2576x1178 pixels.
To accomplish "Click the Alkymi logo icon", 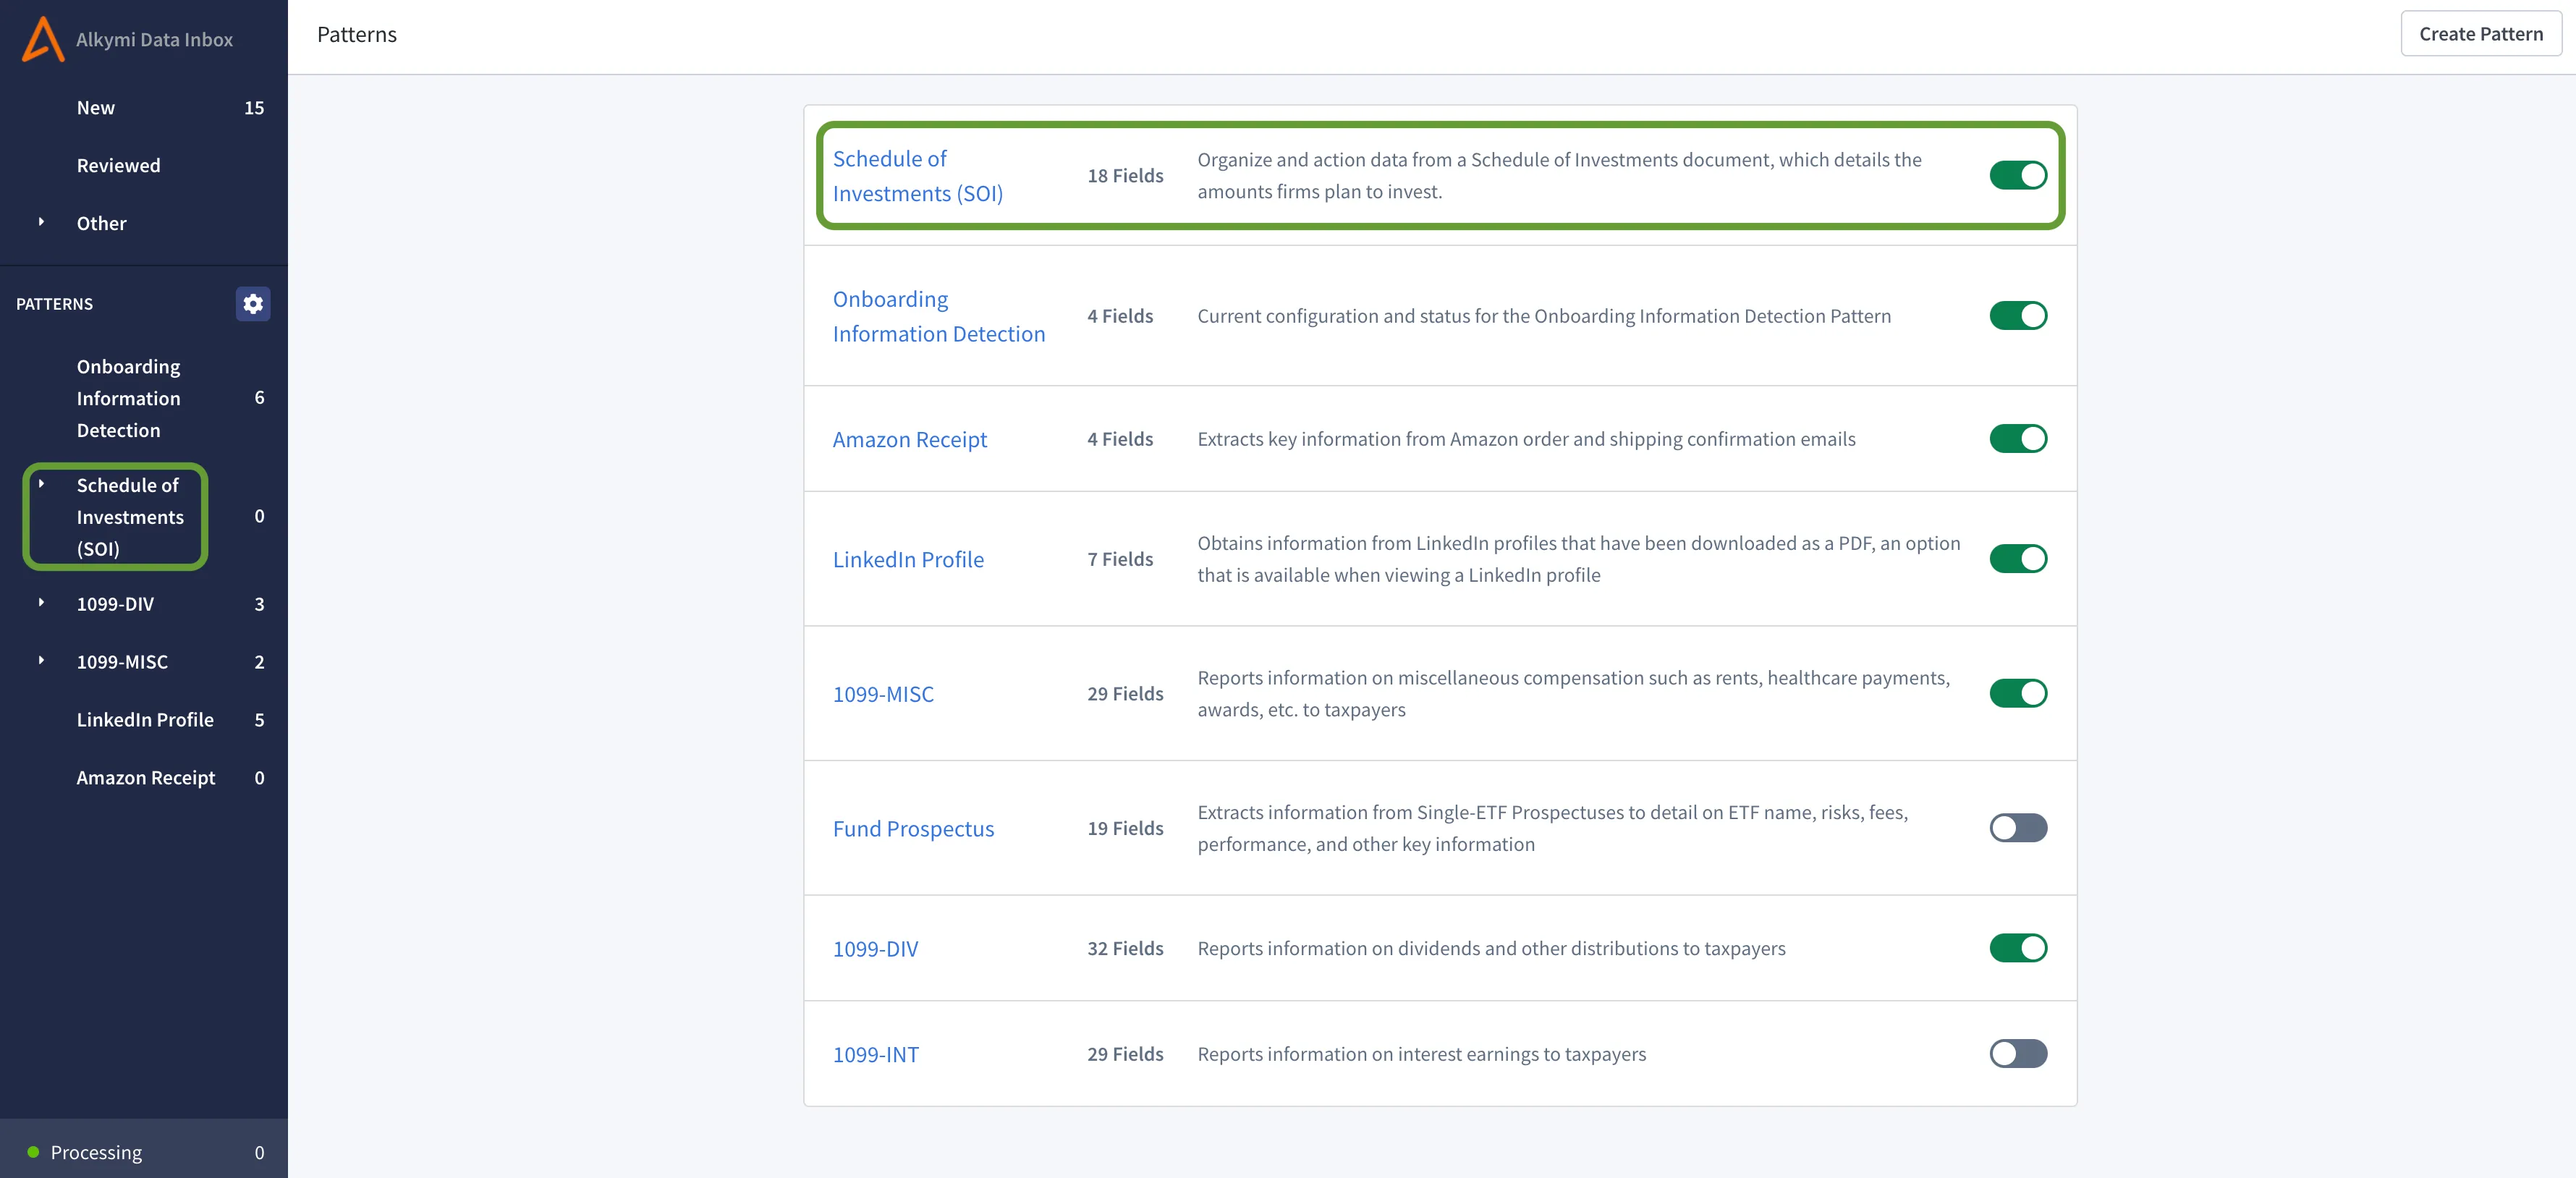I will (43, 39).
